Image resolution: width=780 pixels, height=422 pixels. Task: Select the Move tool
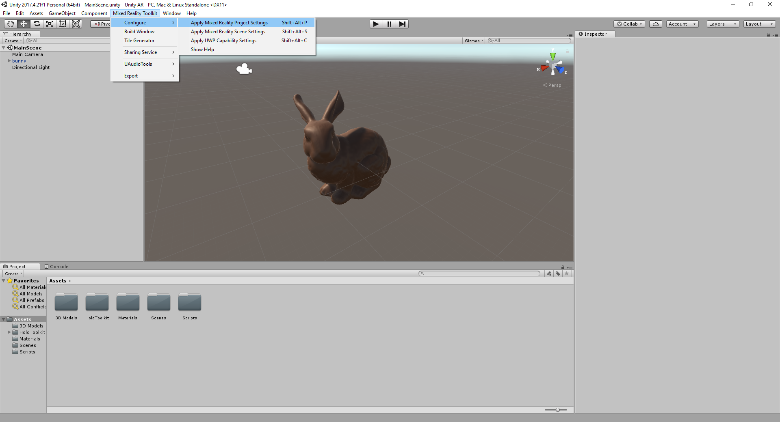tap(24, 24)
